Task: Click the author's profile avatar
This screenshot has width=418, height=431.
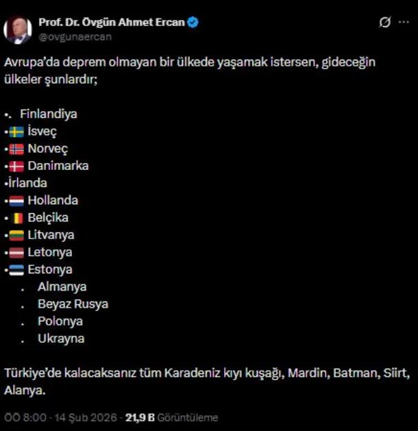Action: tap(17, 29)
